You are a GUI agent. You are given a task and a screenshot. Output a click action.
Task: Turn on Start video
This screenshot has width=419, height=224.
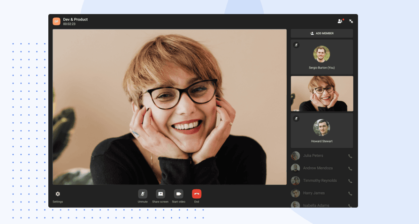click(x=178, y=194)
